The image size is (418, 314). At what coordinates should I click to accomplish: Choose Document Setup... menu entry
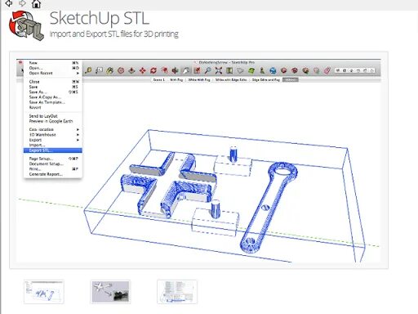(x=53, y=164)
